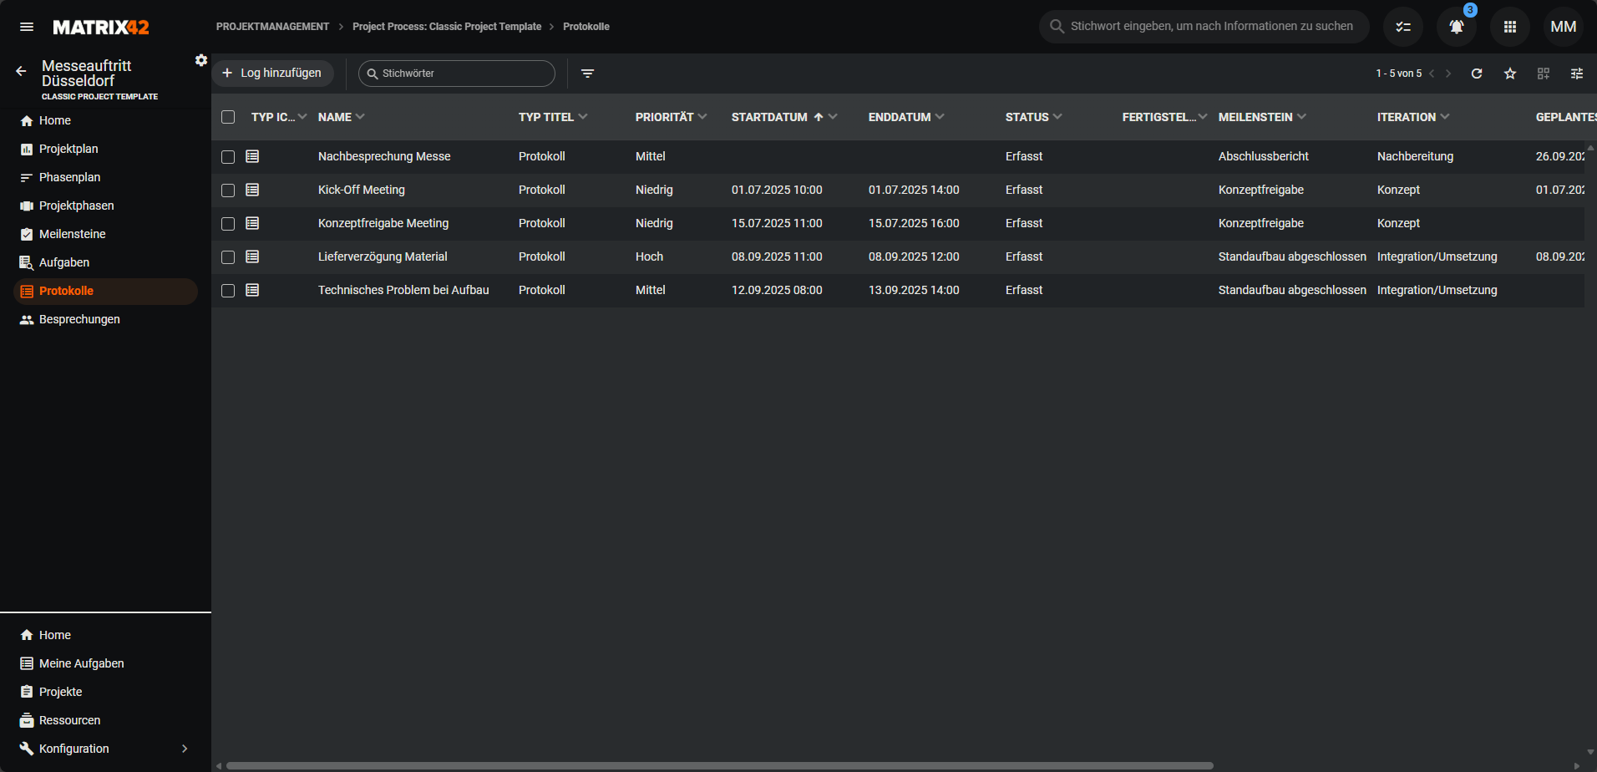Toggle the hamburger navigation menu
The width and height of the screenshot is (1597, 772).
point(27,27)
